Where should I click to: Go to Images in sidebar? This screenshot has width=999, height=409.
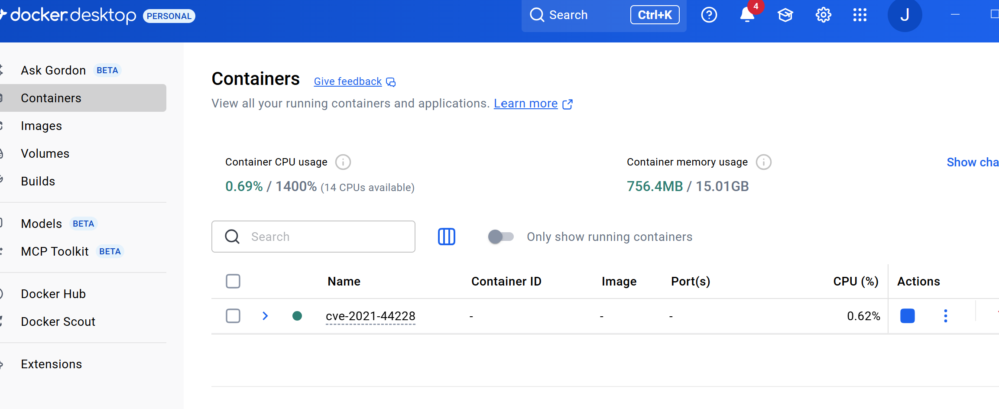pos(83,126)
